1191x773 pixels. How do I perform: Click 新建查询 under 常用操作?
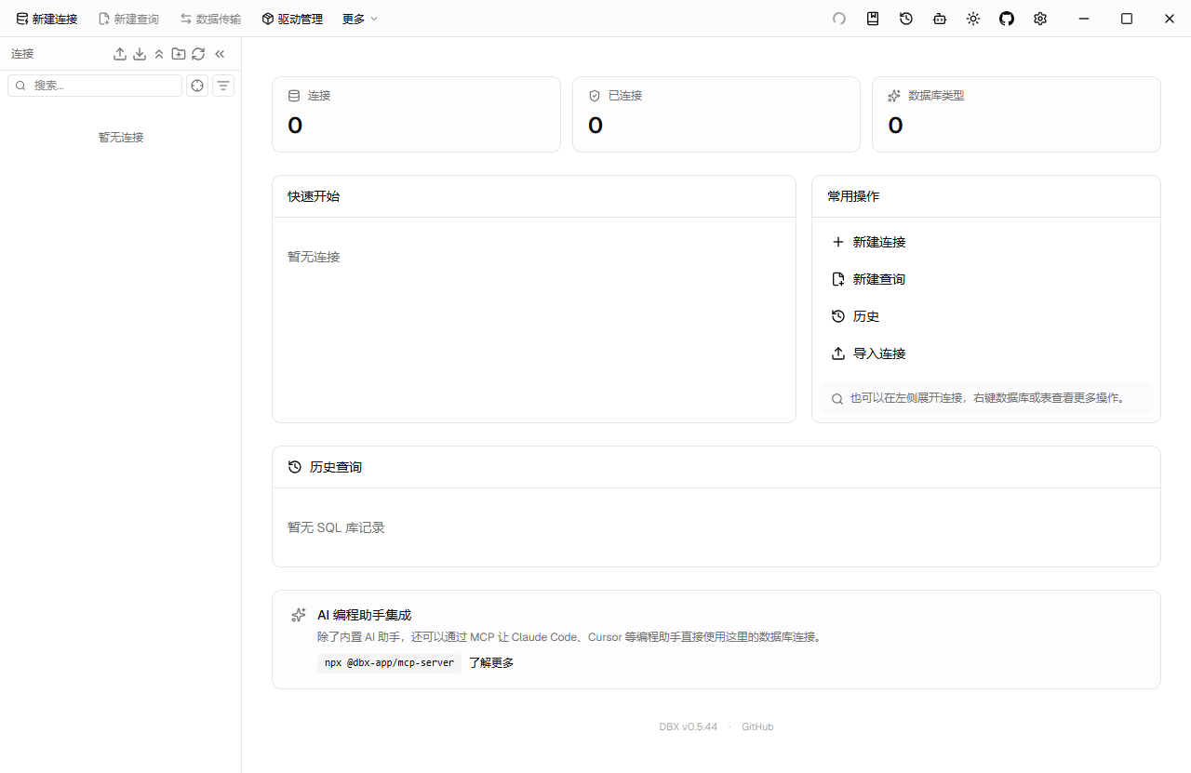[986, 279]
